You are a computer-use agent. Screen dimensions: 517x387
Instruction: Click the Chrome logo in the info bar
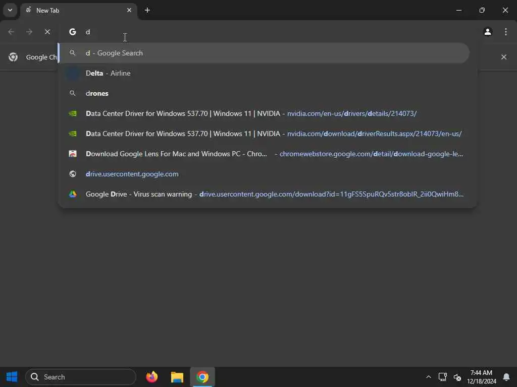click(x=13, y=57)
